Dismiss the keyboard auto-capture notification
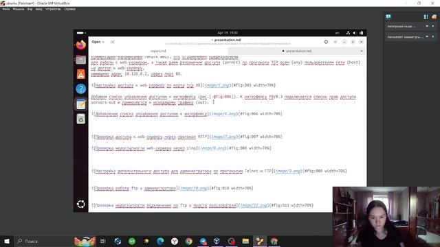Viewport: 440px width, 247px height. tap(432, 36)
